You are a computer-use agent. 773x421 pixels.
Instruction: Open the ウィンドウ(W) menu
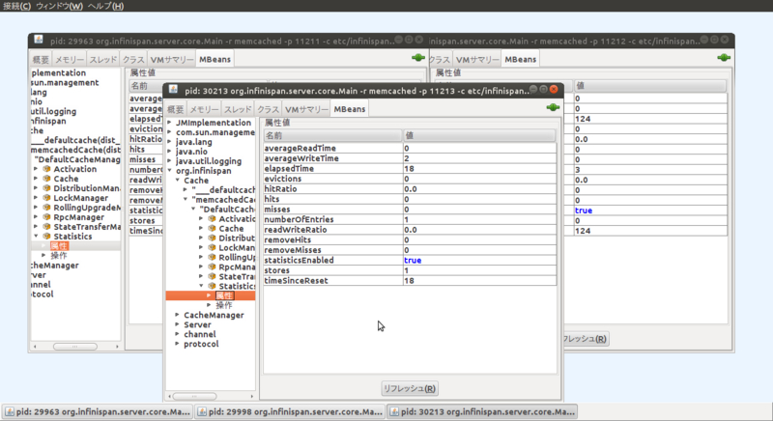click(59, 6)
